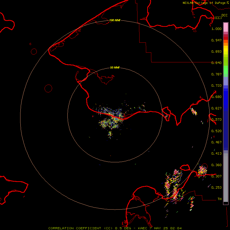Screen dimensions: 230x230
Task: Click the 0.413 scale value
Action: coord(216,154)
